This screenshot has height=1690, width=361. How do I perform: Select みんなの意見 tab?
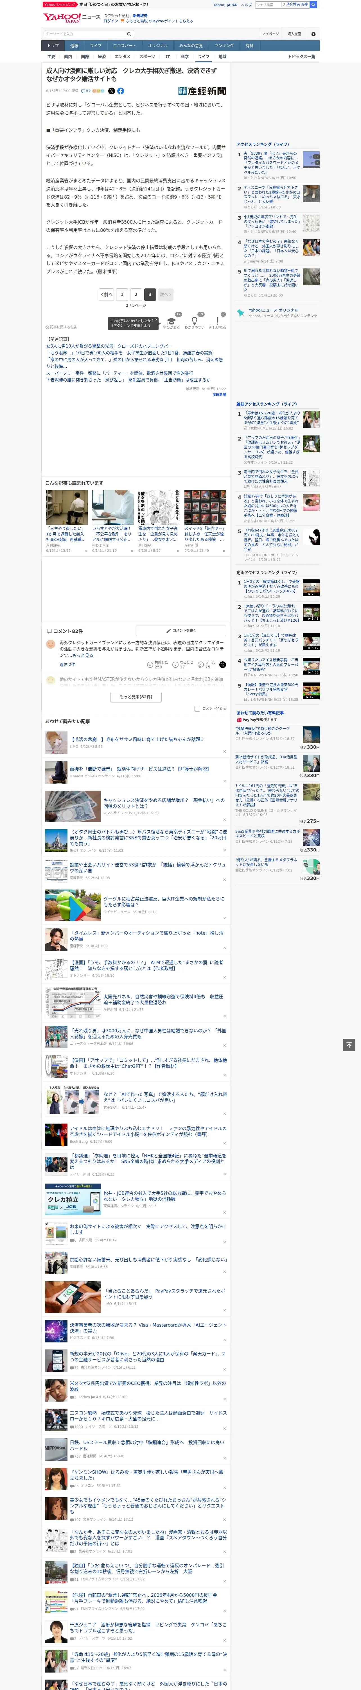pos(191,46)
